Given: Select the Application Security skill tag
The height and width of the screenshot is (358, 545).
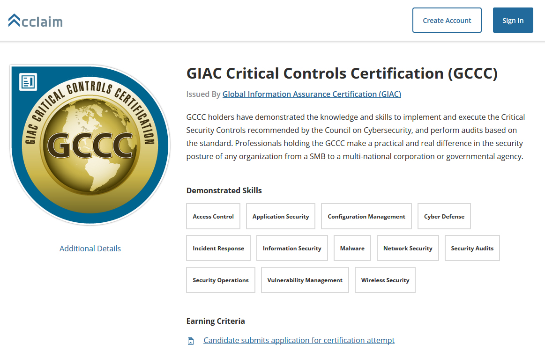Looking at the screenshot, I should 281,216.
